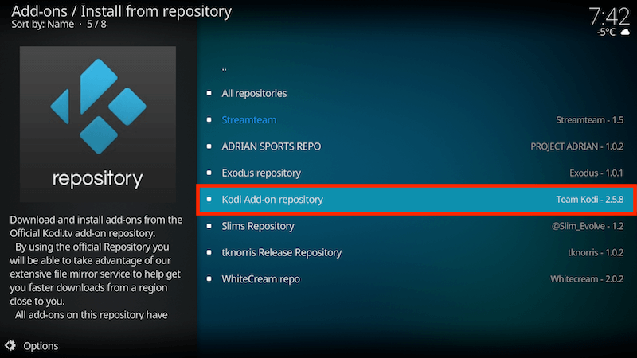Click the bullet icon beside tknorris Release Repository

coord(209,252)
